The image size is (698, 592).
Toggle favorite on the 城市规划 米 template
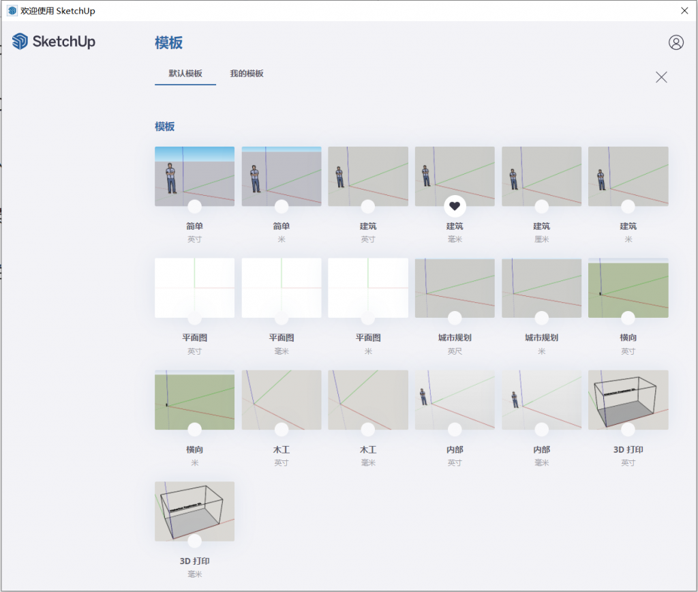point(541,318)
